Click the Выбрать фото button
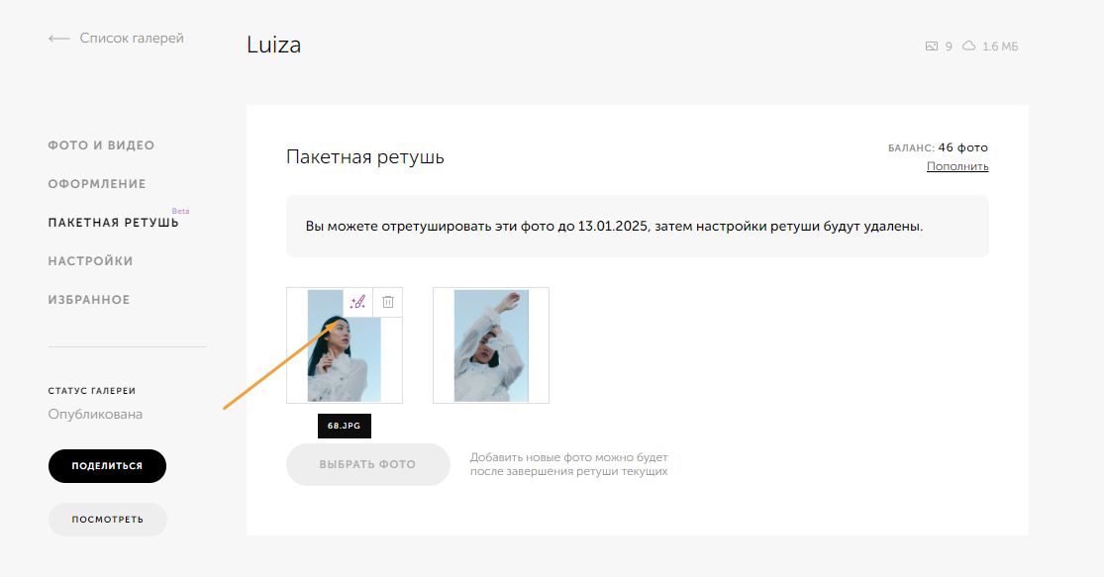 368,464
